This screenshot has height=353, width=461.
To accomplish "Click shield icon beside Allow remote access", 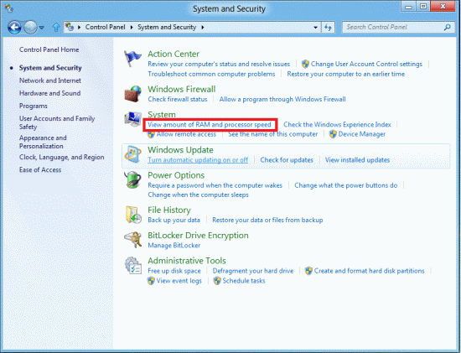I will coord(151,134).
